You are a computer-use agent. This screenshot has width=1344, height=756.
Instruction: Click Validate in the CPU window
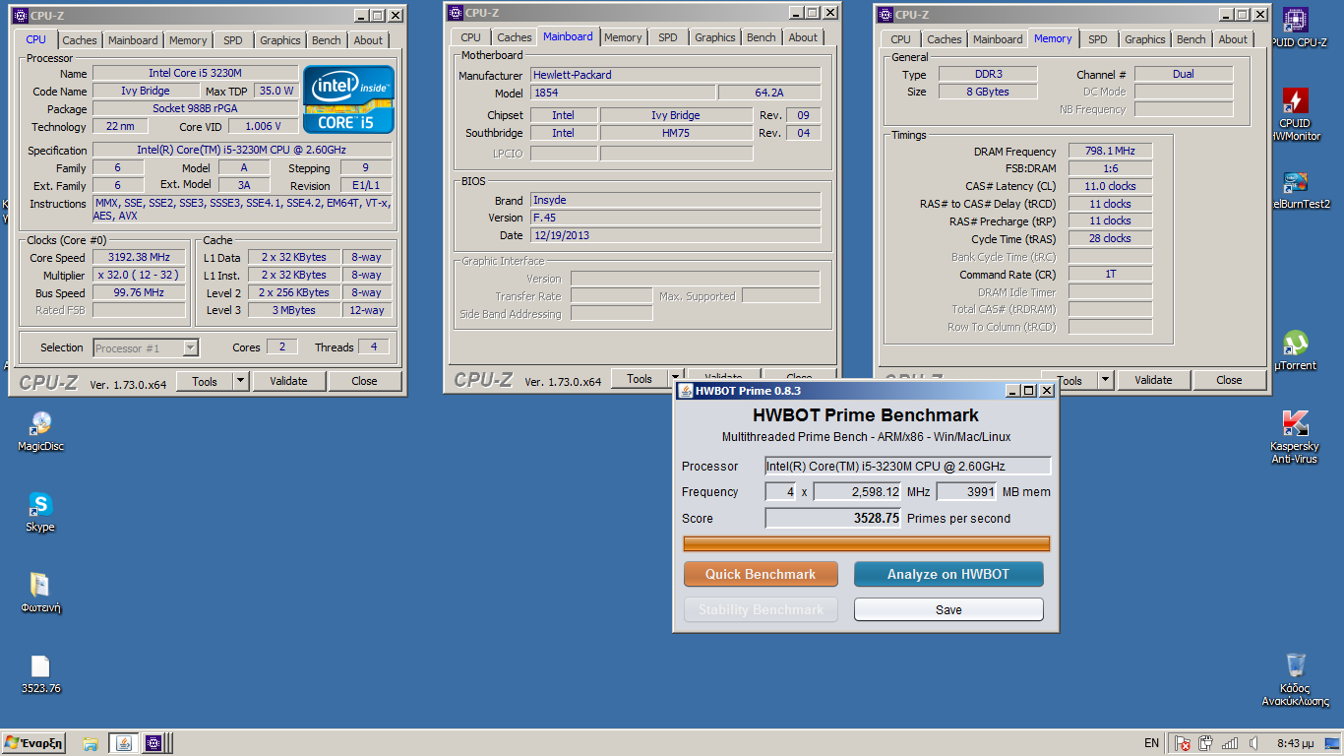tap(289, 381)
